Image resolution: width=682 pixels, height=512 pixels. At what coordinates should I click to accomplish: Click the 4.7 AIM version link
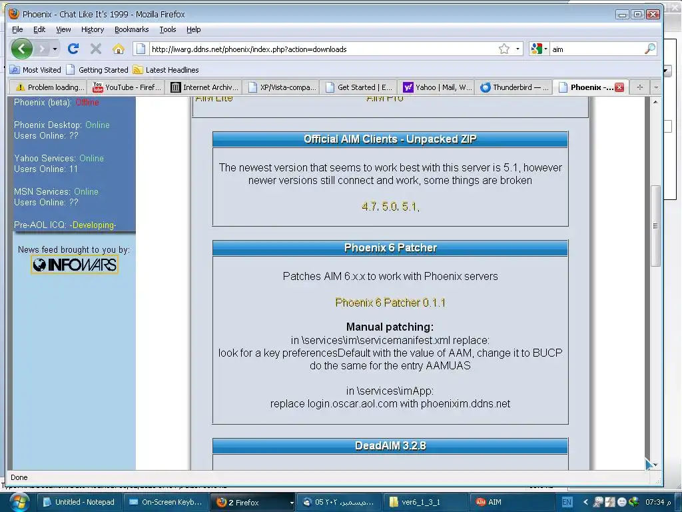click(369, 207)
